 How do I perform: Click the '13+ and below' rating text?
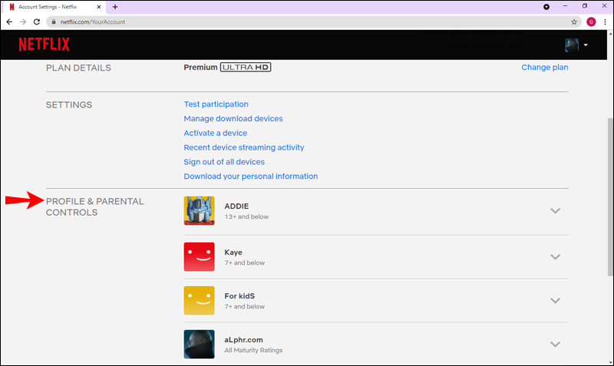coord(246,217)
